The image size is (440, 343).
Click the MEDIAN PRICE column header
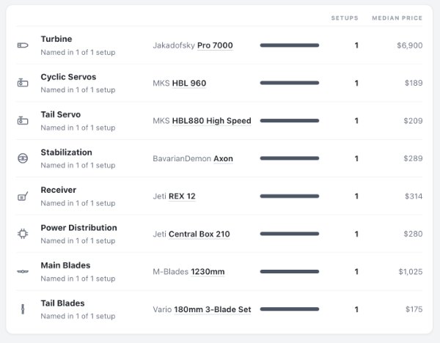tap(397, 18)
